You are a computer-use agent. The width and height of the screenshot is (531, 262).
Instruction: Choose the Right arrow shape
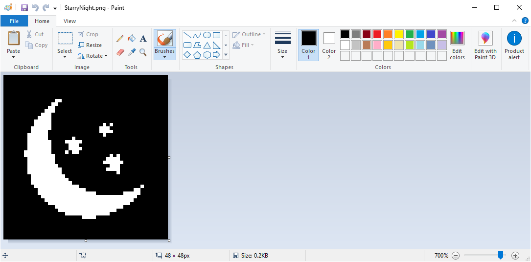pyautogui.click(x=217, y=55)
